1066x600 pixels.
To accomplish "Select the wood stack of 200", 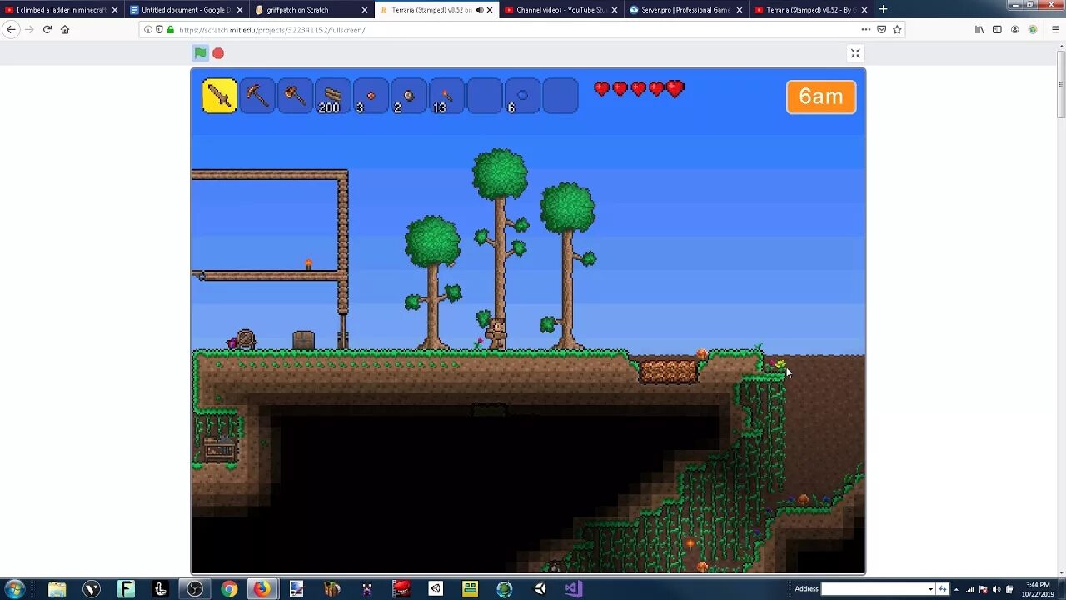I will click(x=332, y=96).
